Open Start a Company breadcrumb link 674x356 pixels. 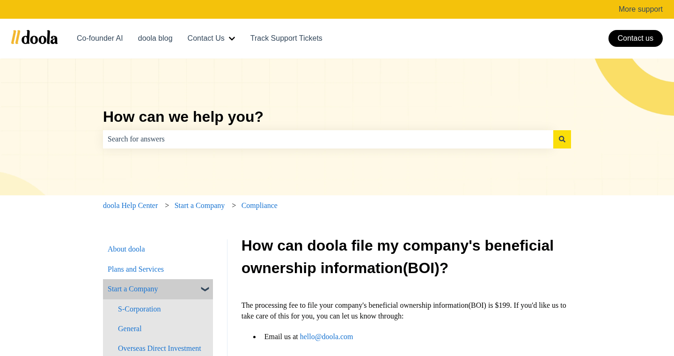[x=199, y=206]
